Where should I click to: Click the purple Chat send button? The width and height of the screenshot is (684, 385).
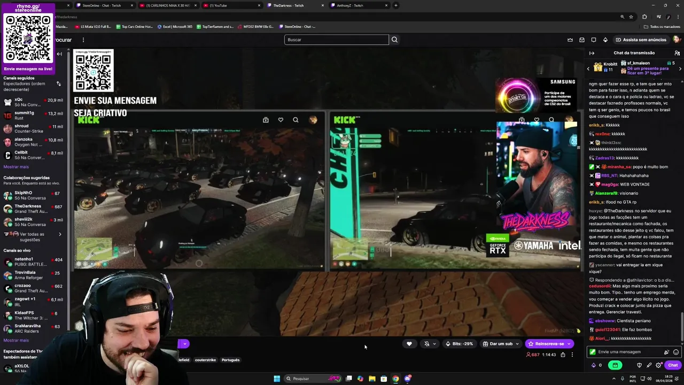[673, 365]
